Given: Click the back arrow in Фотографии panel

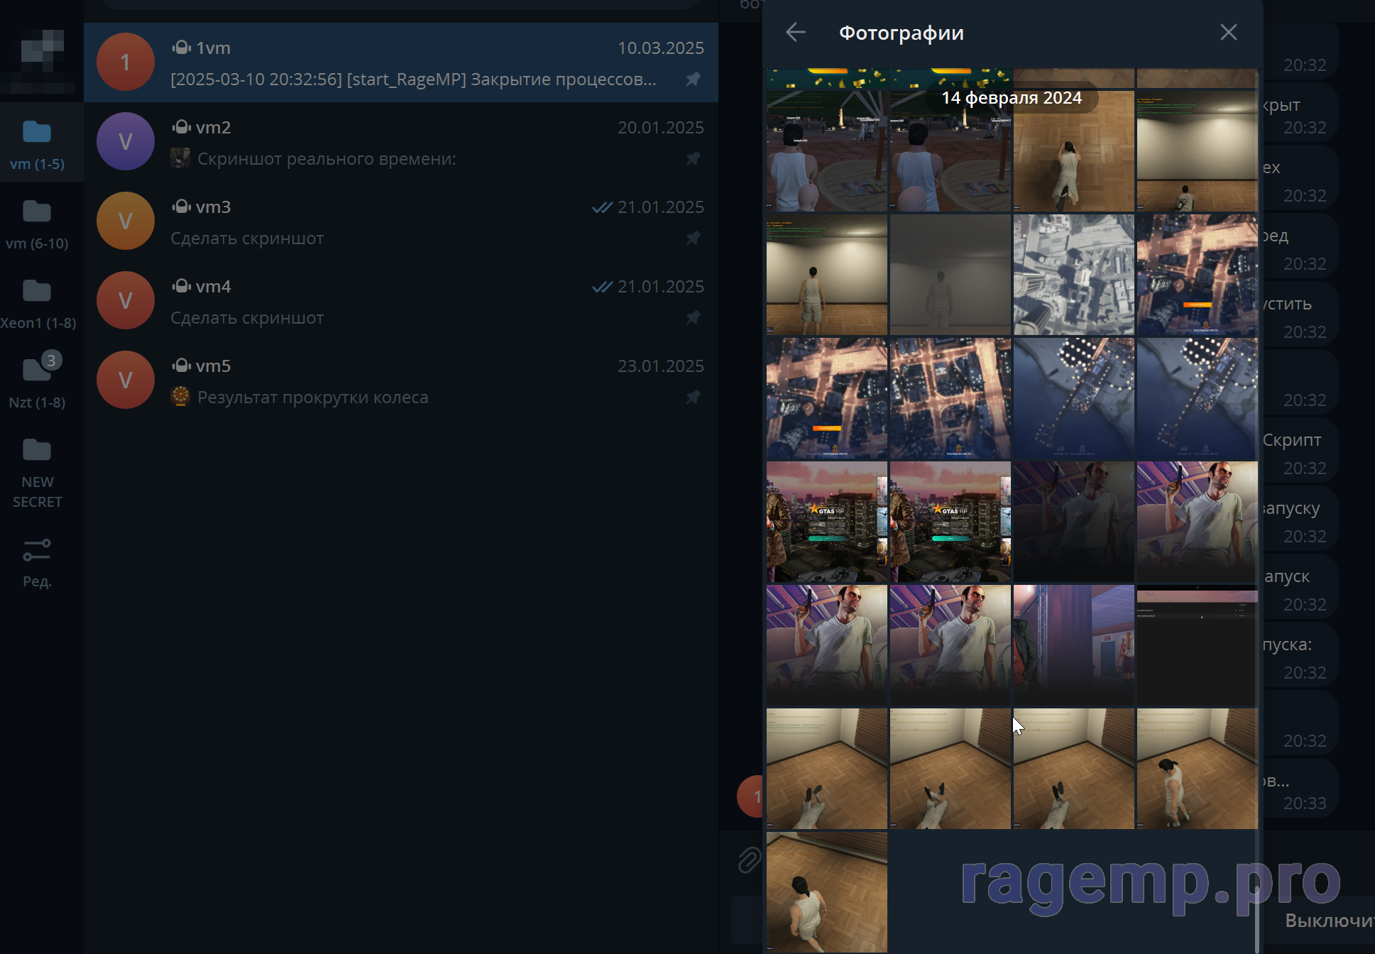Looking at the screenshot, I should click(796, 33).
